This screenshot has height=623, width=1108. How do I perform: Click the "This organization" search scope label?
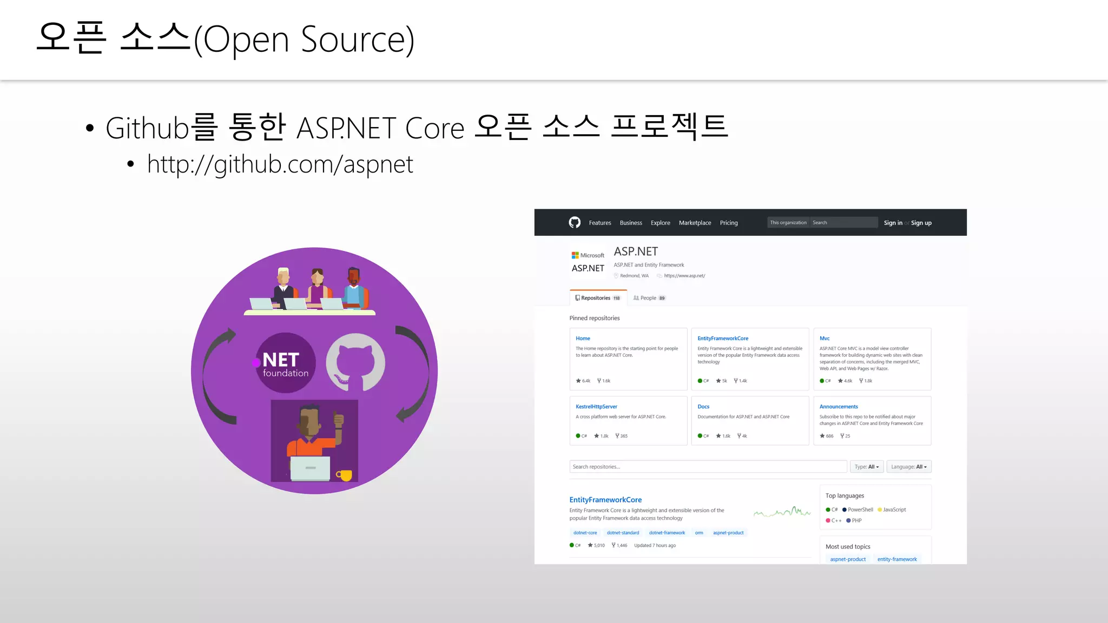[788, 222]
